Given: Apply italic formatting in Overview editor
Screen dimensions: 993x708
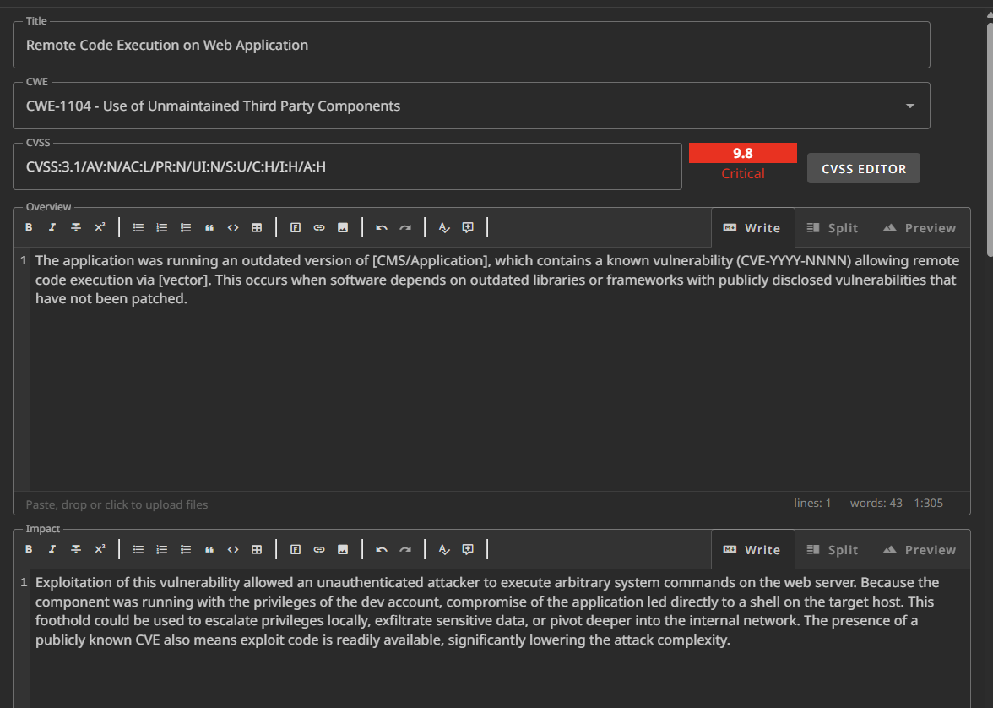Looking at the screenshot, I should pos(52,227).
